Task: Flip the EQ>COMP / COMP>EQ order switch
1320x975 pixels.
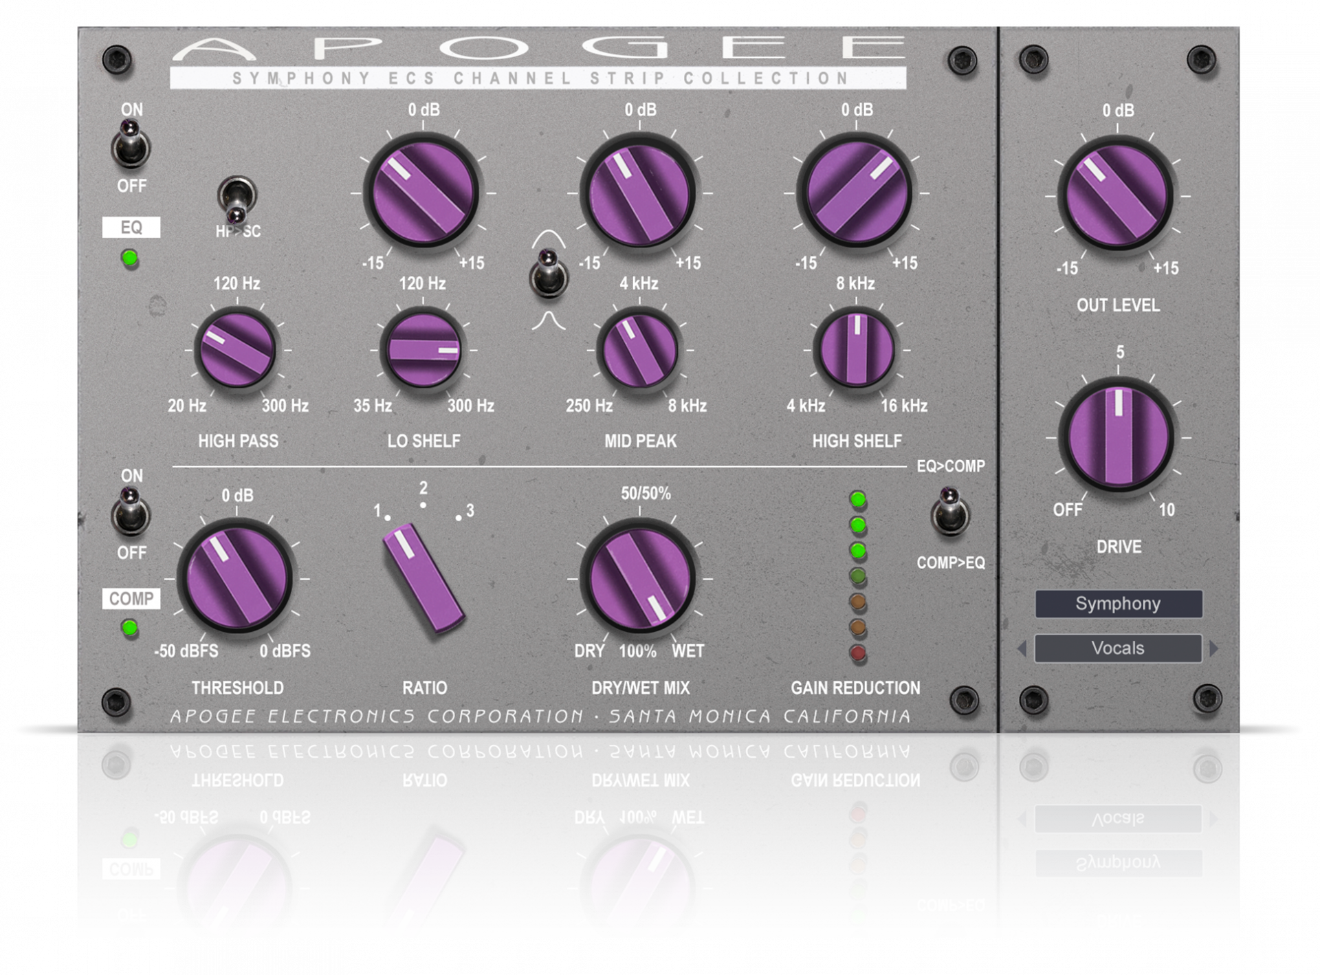Action: (x=950, y=512)
